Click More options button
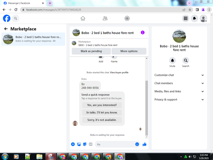The image size is (213, 160). tap(129, 51)
